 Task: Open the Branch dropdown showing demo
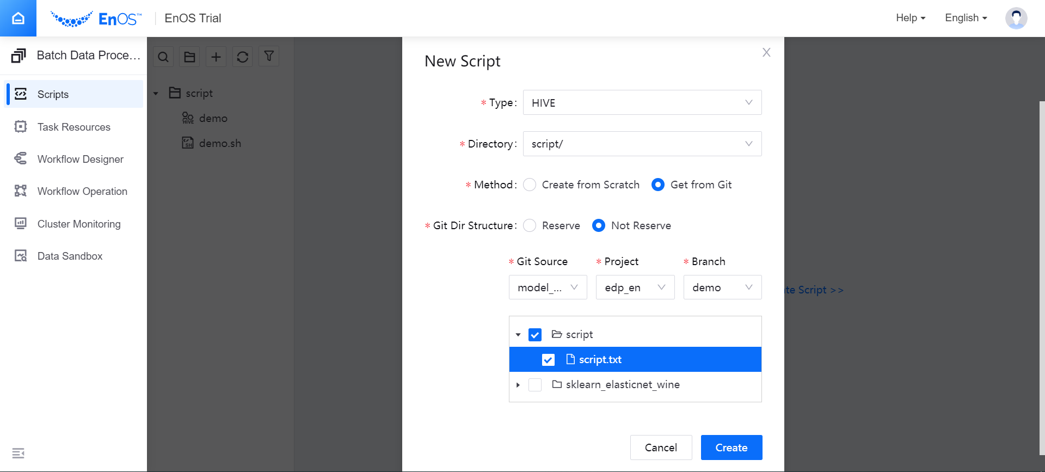(722, 287)
